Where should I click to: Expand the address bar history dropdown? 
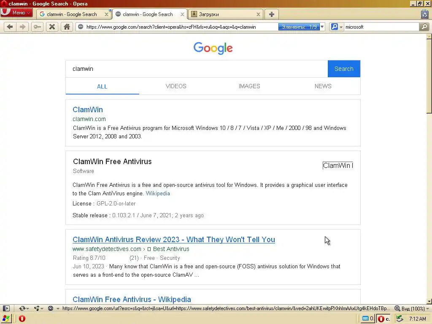click(322, 27)
